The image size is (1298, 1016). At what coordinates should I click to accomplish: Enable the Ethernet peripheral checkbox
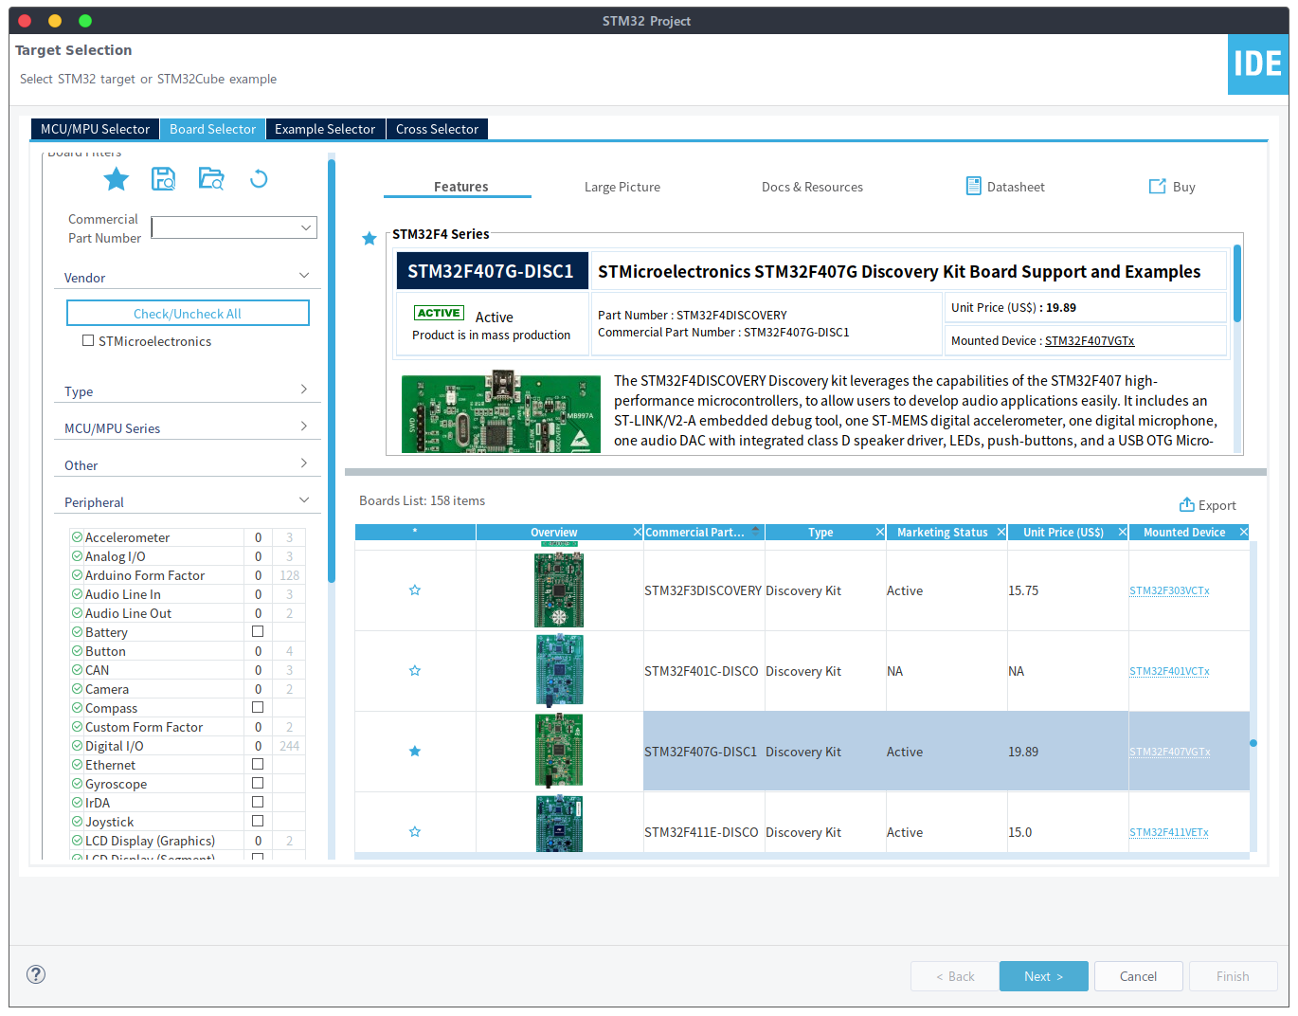pyautogui.click(x=258, y=764)
